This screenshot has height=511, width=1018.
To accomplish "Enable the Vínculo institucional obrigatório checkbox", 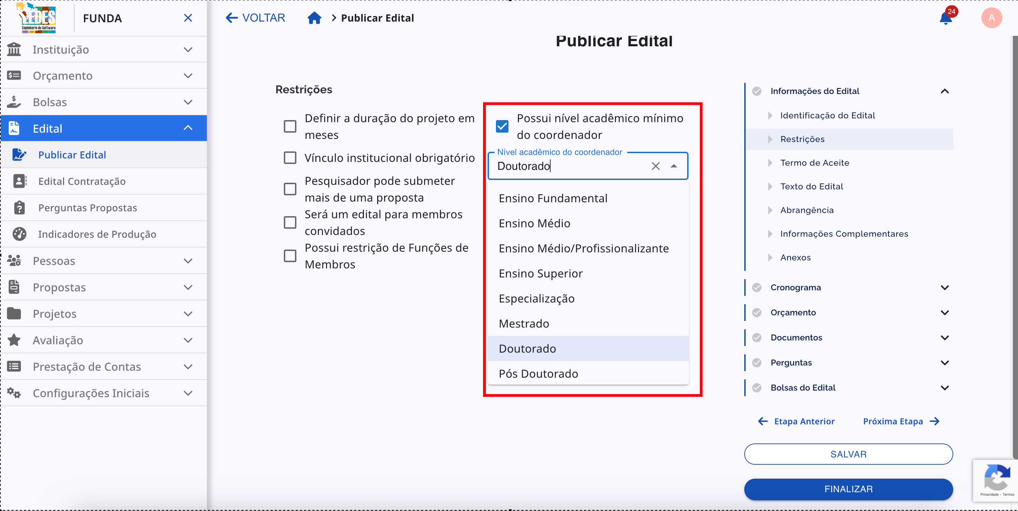I will 290,158.
